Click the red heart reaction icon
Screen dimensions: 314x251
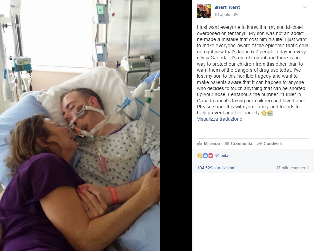(211, 156)
